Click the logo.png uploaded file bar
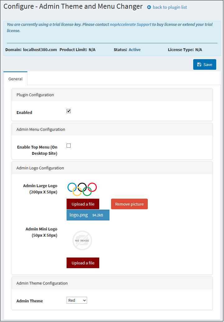Screen dimensions: 224x322 tap(88, 215)
